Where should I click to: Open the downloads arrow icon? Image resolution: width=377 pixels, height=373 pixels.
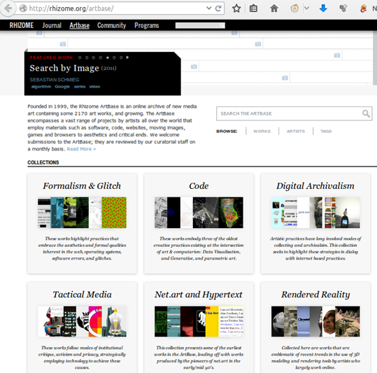pos(323,8)
